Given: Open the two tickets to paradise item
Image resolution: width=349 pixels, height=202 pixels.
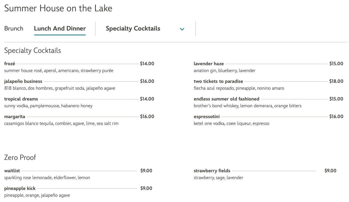Looking at the screenshot, I should click(218, 81).
